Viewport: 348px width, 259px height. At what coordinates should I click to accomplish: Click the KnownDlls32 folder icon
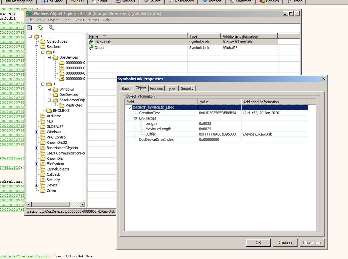pos(43,142)
